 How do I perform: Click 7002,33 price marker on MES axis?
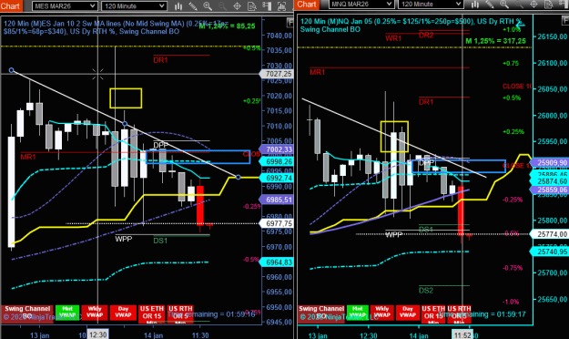coord(276,149)
